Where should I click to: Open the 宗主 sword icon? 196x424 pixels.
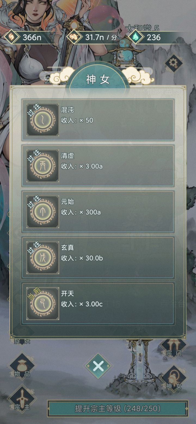coord(22,399)
